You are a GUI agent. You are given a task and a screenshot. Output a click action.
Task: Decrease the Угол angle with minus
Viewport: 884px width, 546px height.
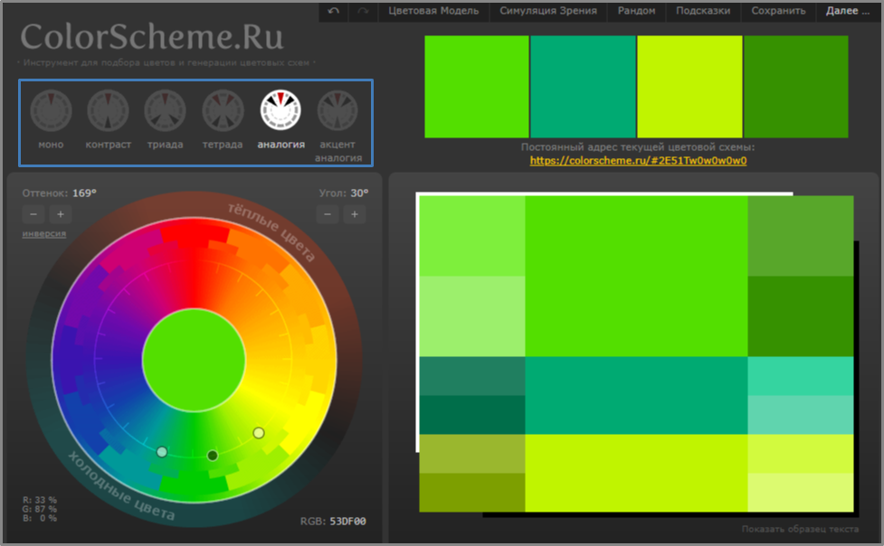point(328,214)
